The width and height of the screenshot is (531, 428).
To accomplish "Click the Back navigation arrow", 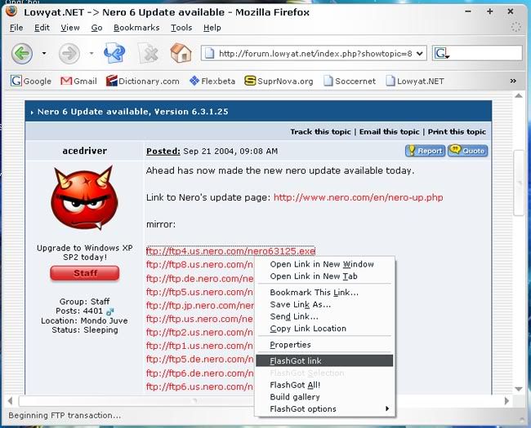I will 22,54.
